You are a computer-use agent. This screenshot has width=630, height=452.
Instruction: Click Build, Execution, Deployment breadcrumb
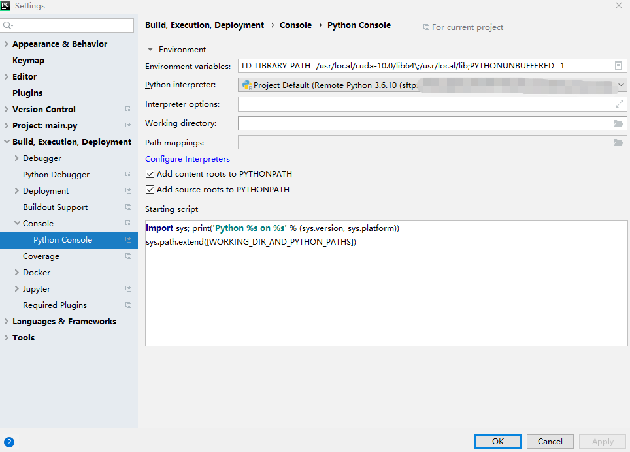205,25
